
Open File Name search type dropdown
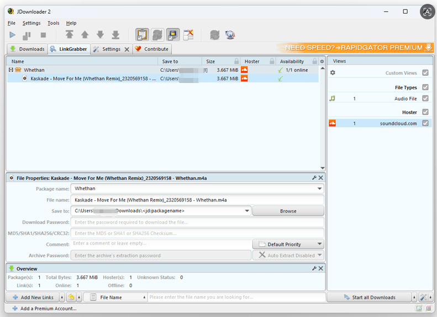click(x=115, y=297)
